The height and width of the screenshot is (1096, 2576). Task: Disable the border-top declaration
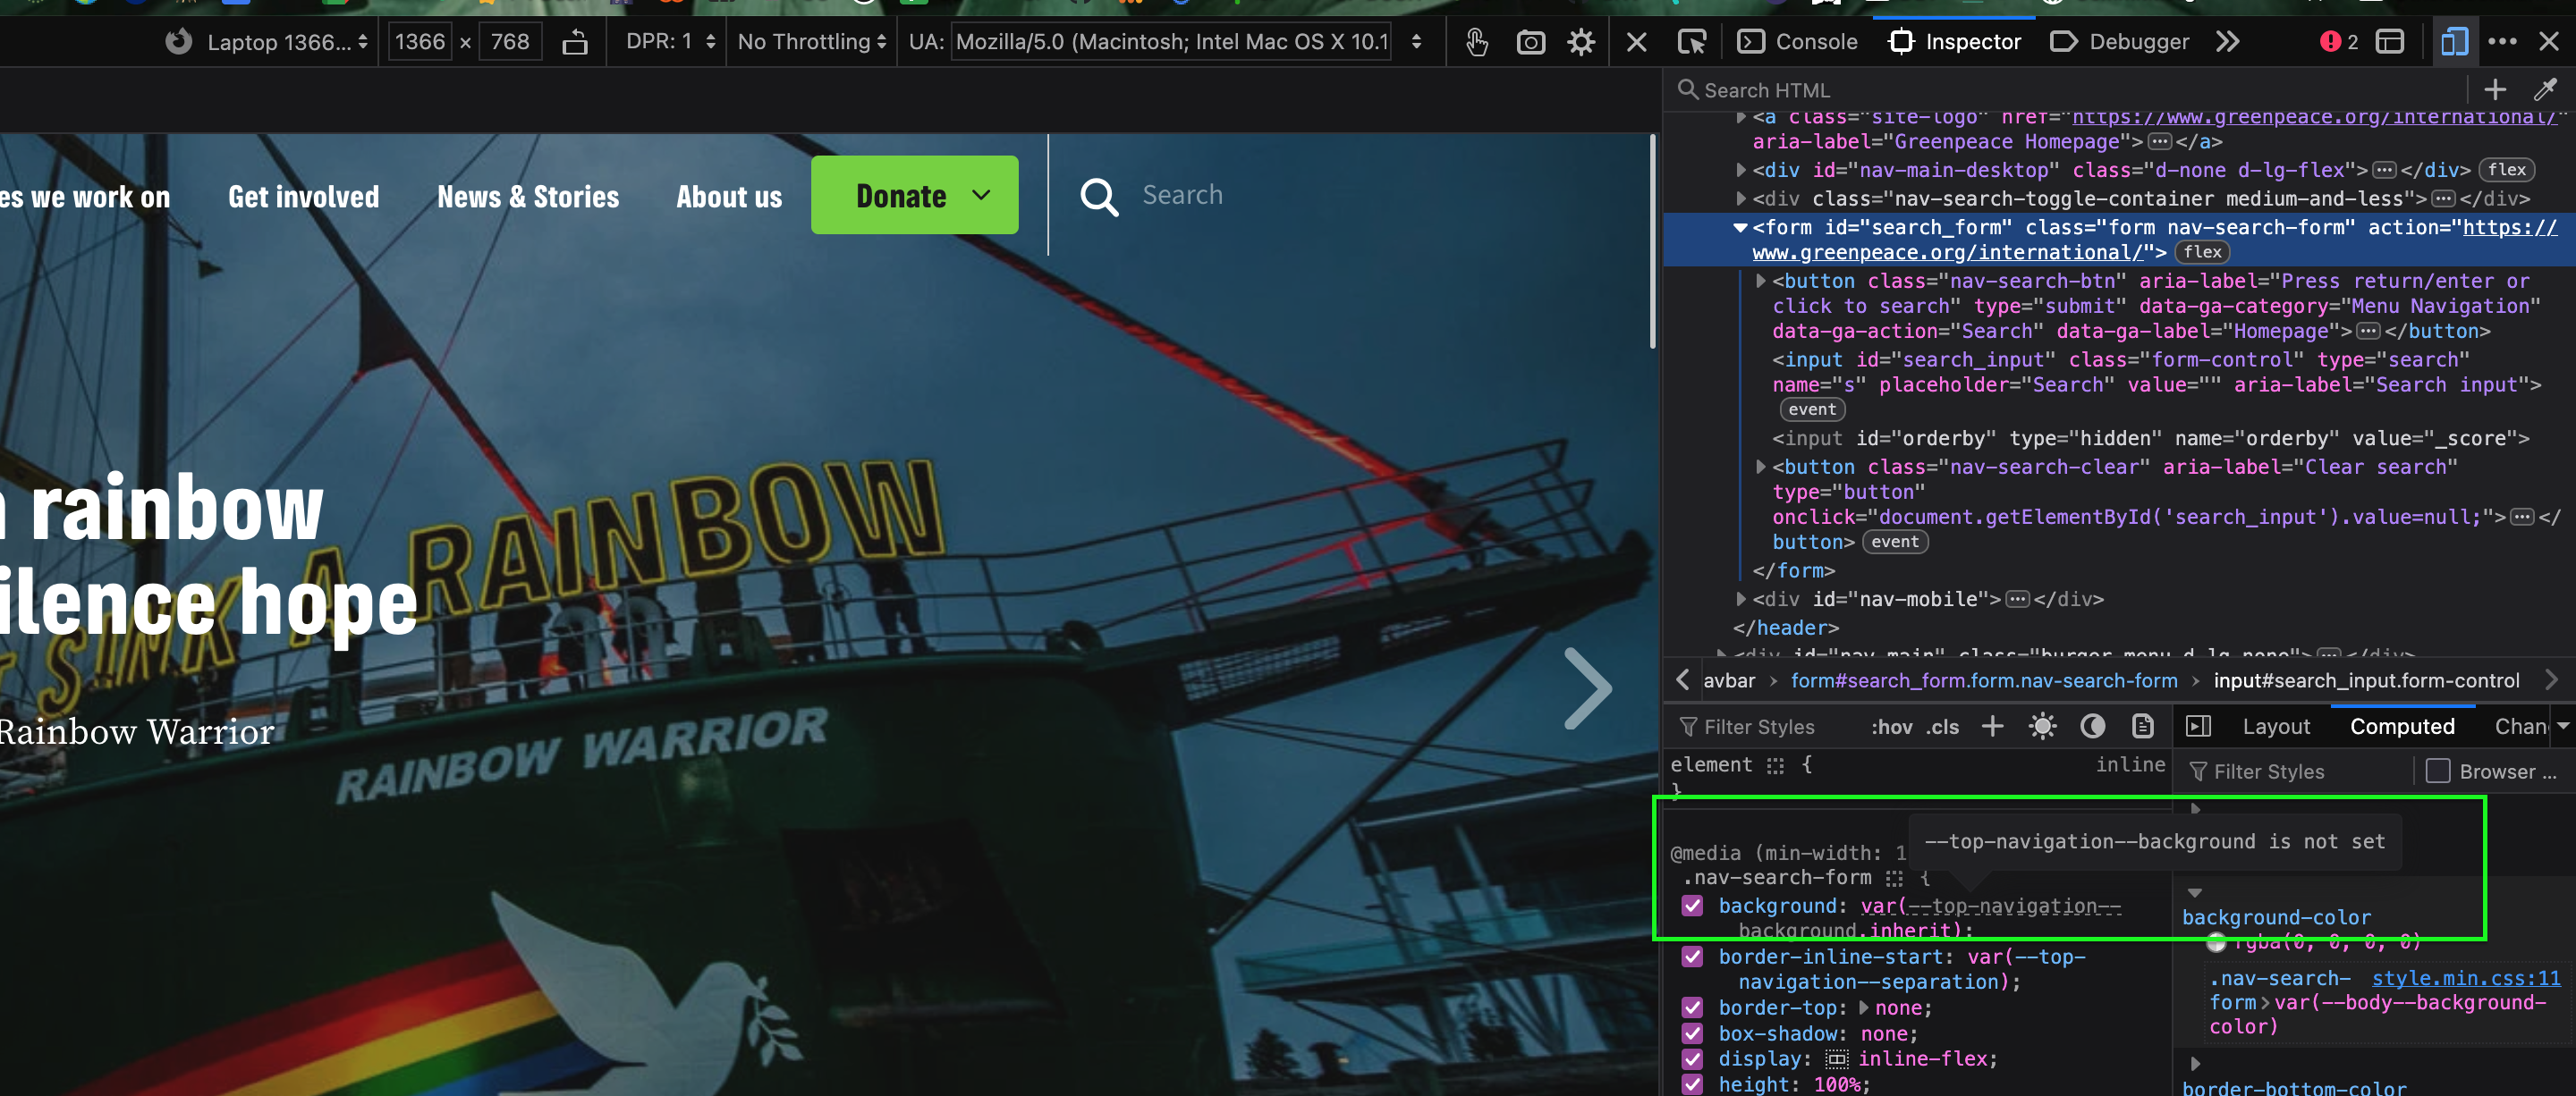[x=1692, y=1007]
